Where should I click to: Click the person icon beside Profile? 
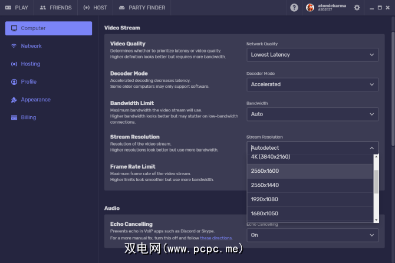click(14, 82)
